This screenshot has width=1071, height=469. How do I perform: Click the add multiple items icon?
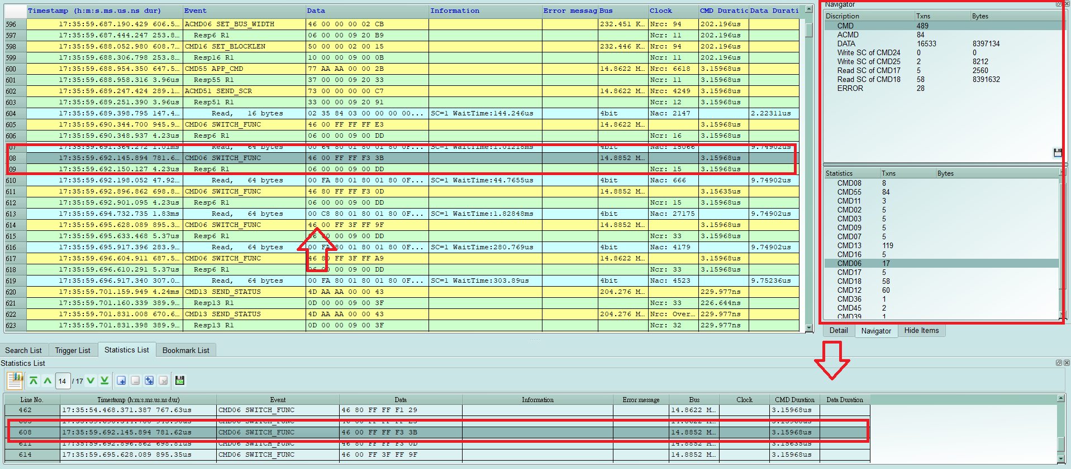[149, 380]
